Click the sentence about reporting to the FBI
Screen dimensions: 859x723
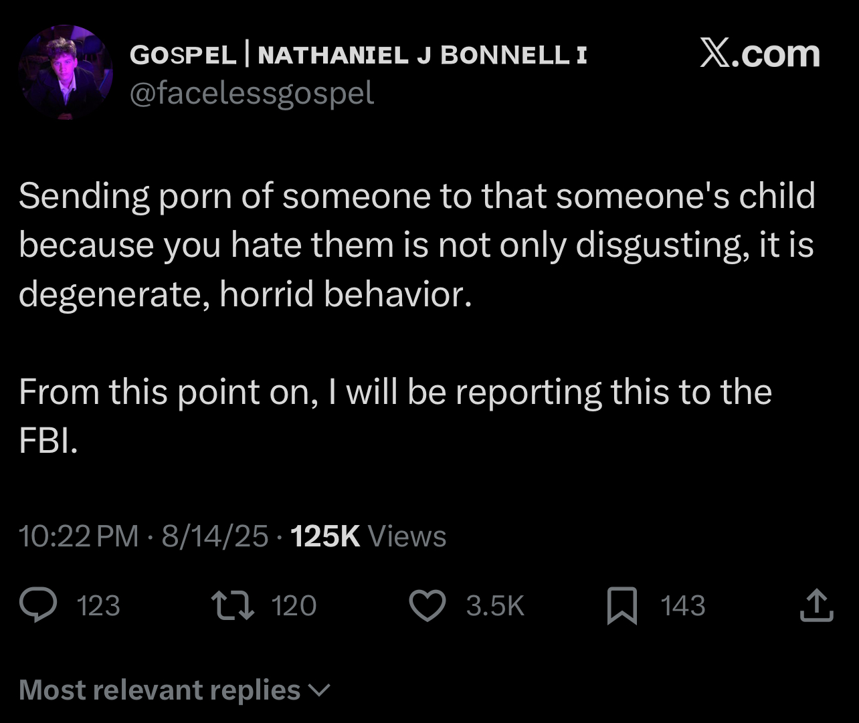[395, 416]
